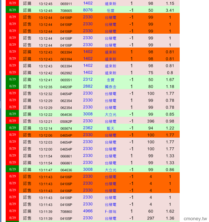Click stock name 藍天

(111, 128)
